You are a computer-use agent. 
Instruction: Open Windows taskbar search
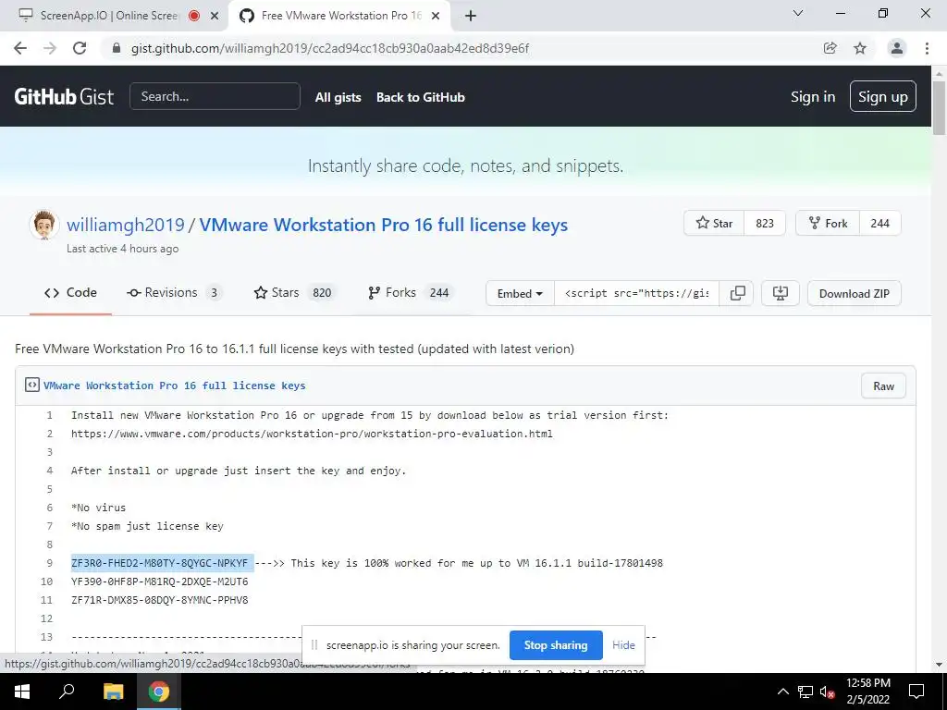(67, 692)
